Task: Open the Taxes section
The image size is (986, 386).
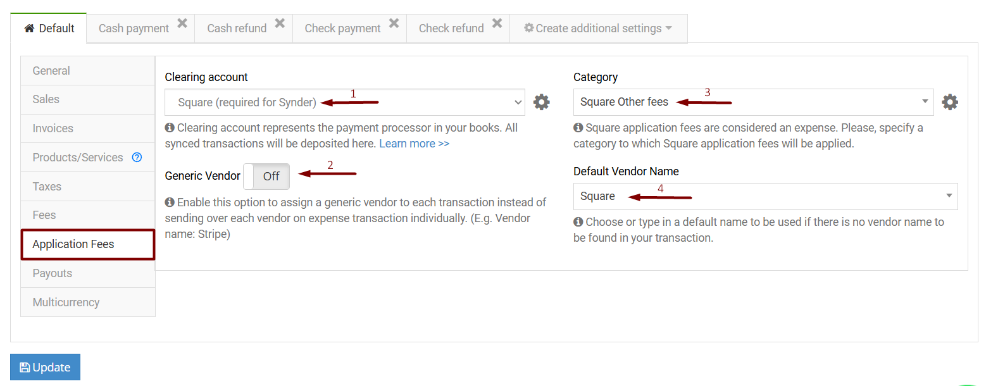Action: [x=46, y=186]
